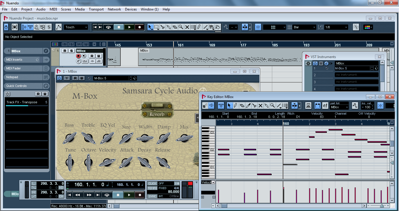The height and width of the screenshot is (211, 399).
Task: Click the Decay knob on M-Box plugin
Action: click(x=144, y=163)
